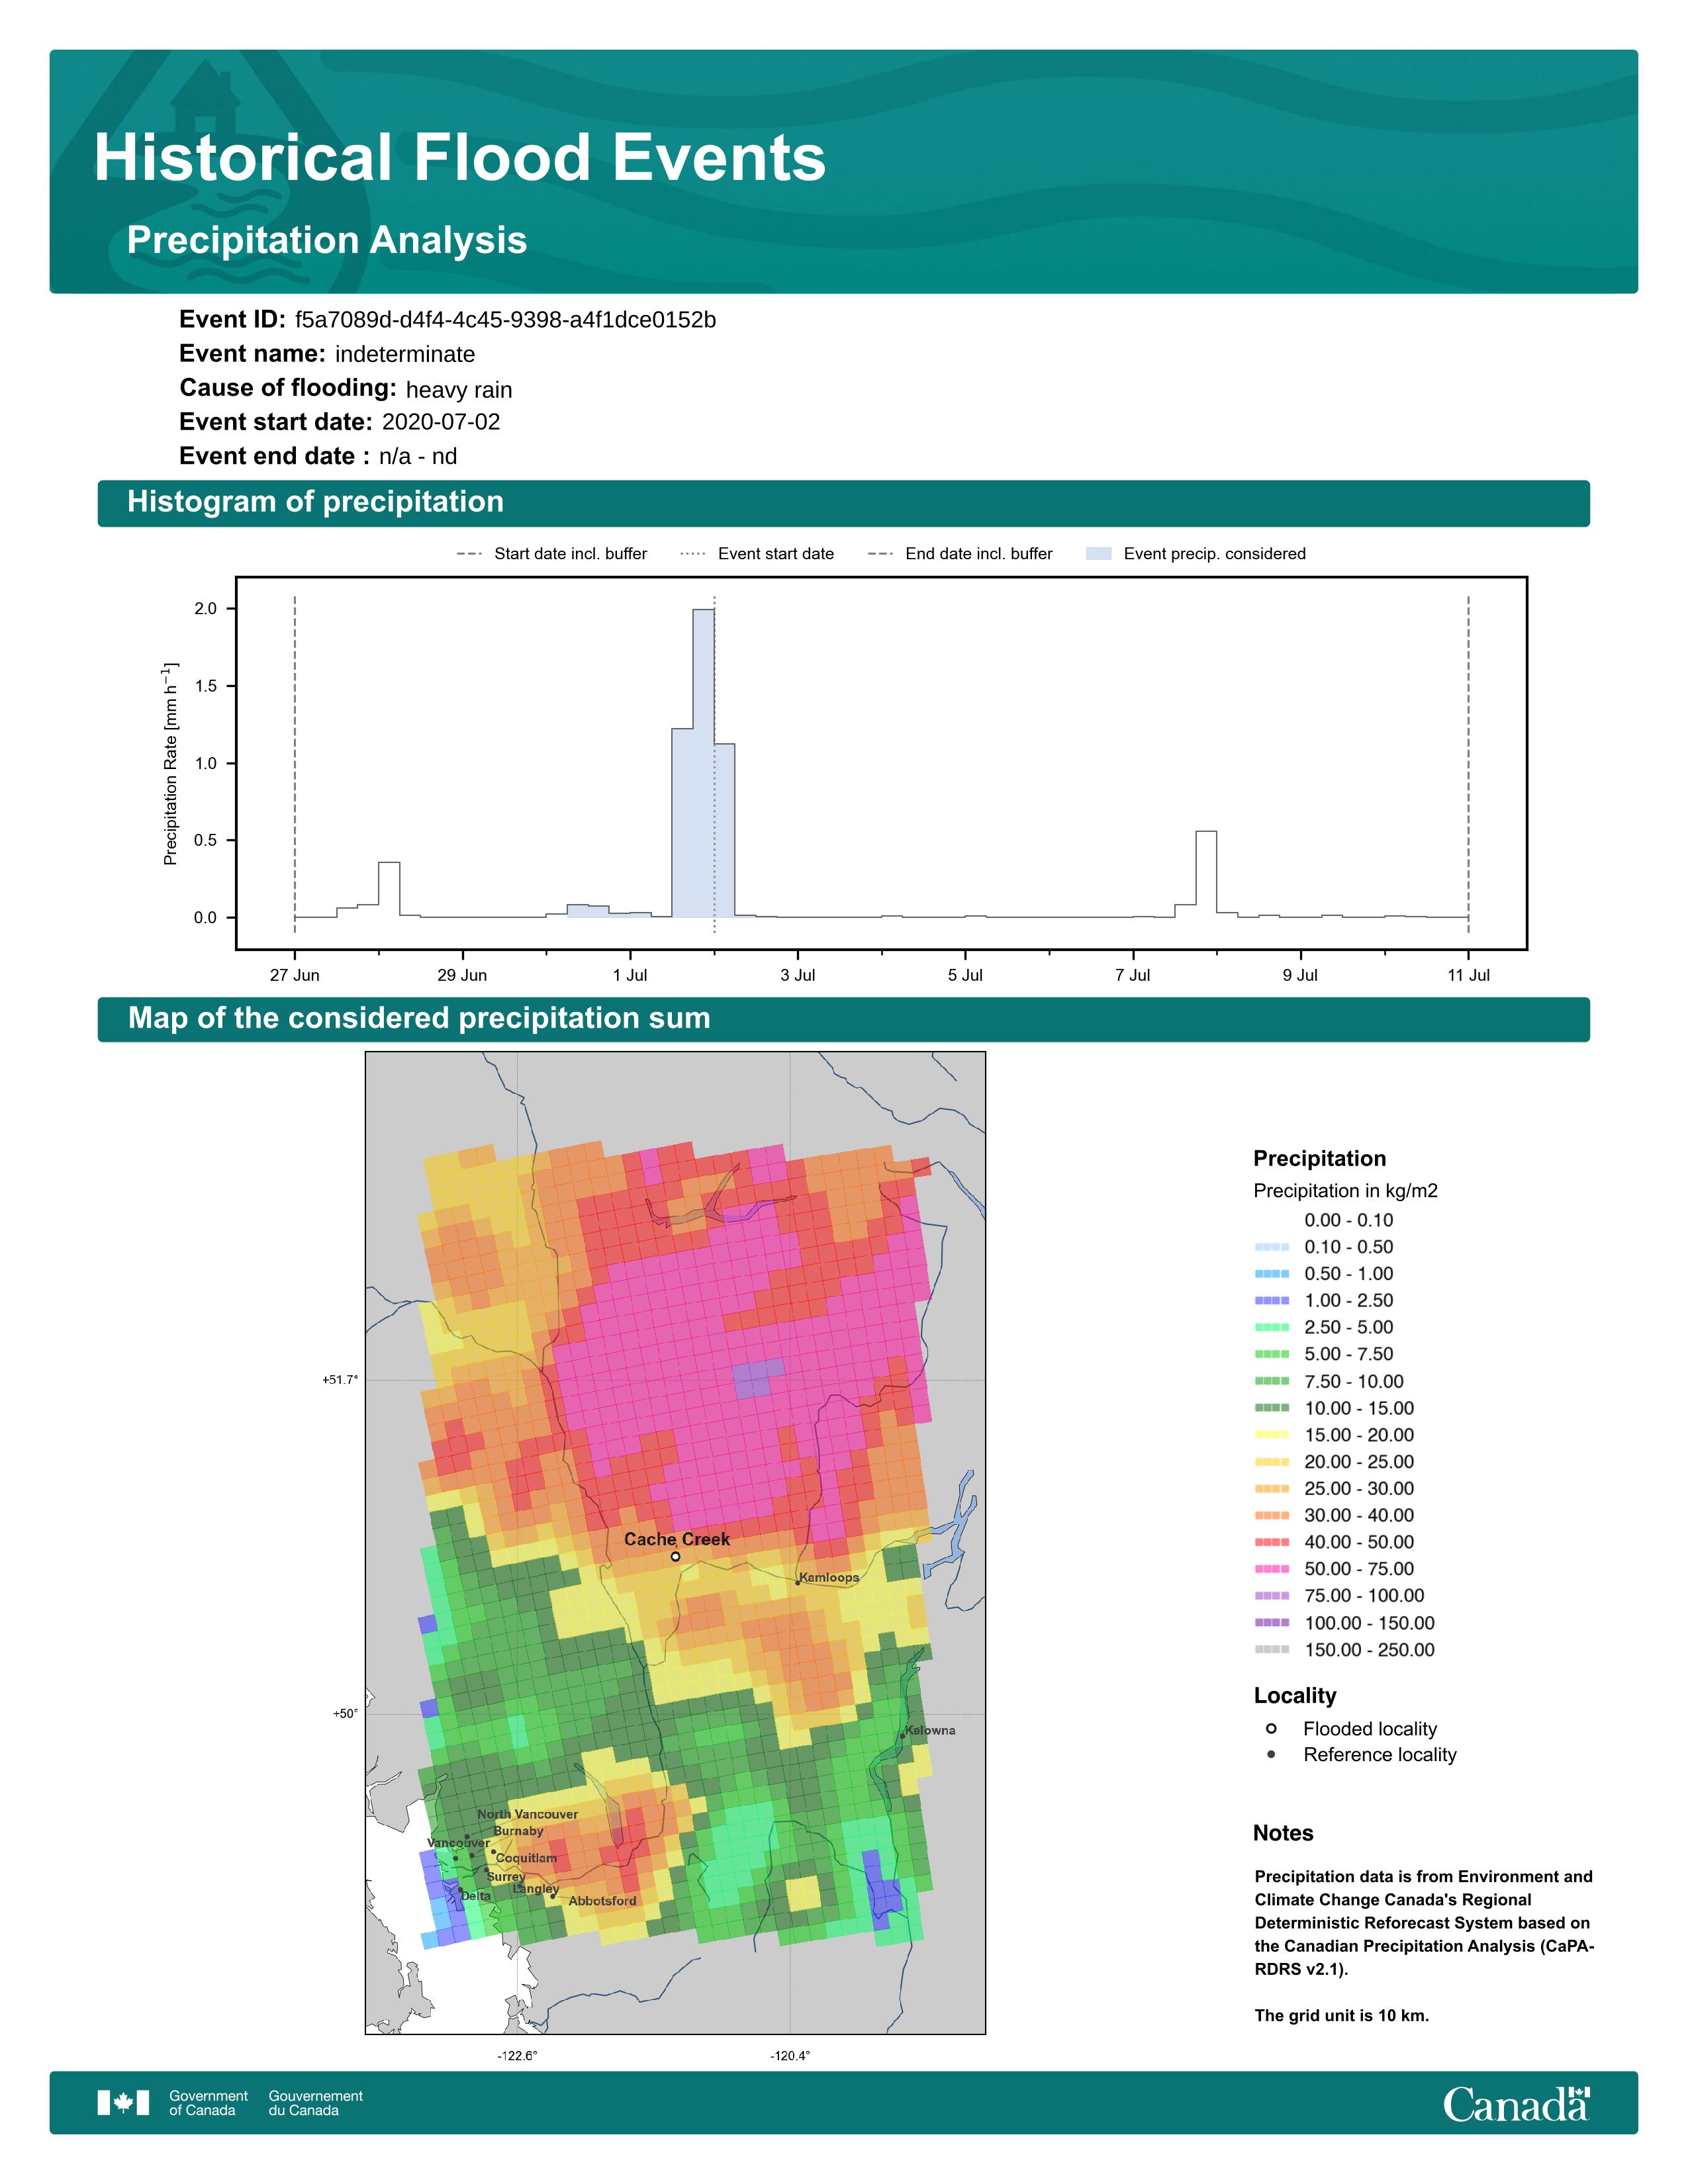Image resolution: width=1688 pixels, height=2184 pixels.
Task: Click the Event precip. considered legend patch
Action: (1098, 554)
